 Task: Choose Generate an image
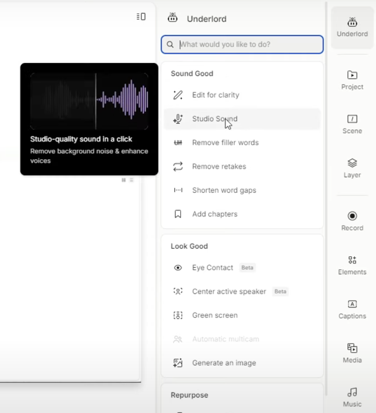pos(242,363)
